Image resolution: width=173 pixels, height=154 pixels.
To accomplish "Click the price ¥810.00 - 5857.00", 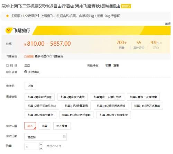I will point(47,44).
